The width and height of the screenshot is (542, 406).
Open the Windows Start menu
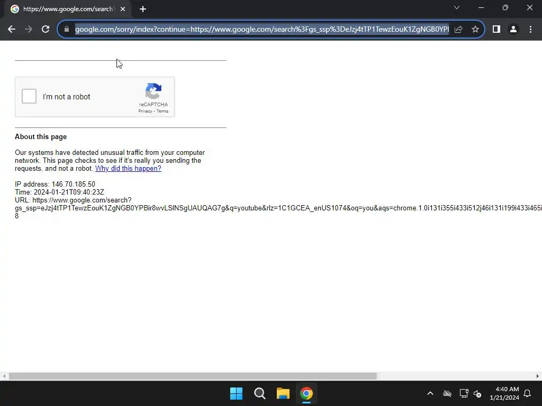click(237, 393)
